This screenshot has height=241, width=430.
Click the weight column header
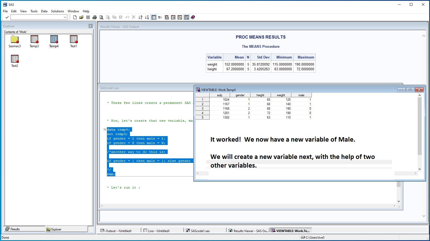[x=281, y=95]
